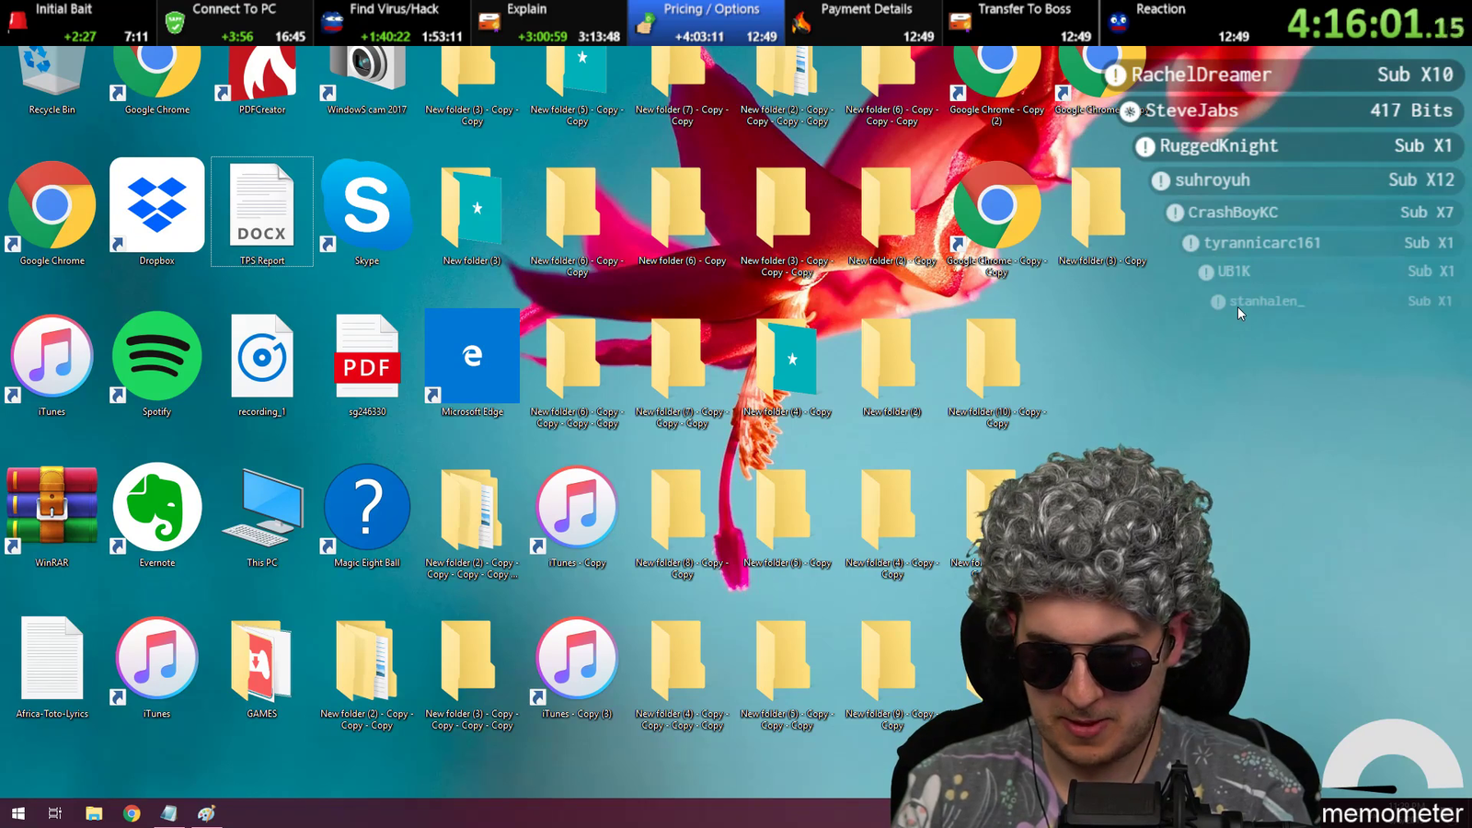Click the suhroyuh Sub X12 entry
The image size is (1472, 828).
(x=1307, y=180)
